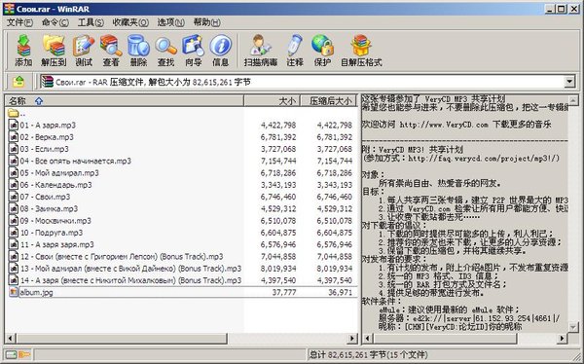
Task: Open the Tools (工具) menu
Action: pyautogui.click(x=91, y=22)
